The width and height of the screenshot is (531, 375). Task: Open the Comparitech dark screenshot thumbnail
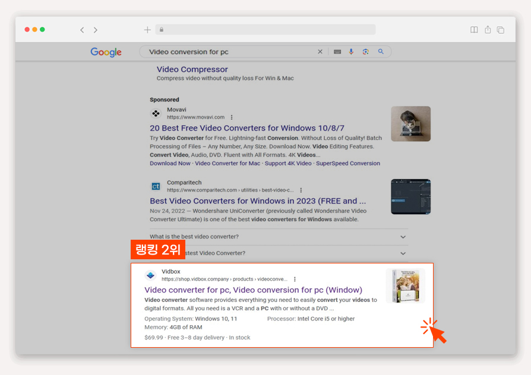pyautogui.click(x=411, y=196)
